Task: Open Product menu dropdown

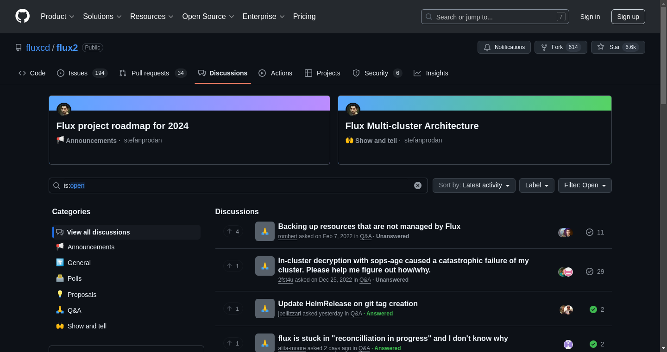Action: (57, 17)
